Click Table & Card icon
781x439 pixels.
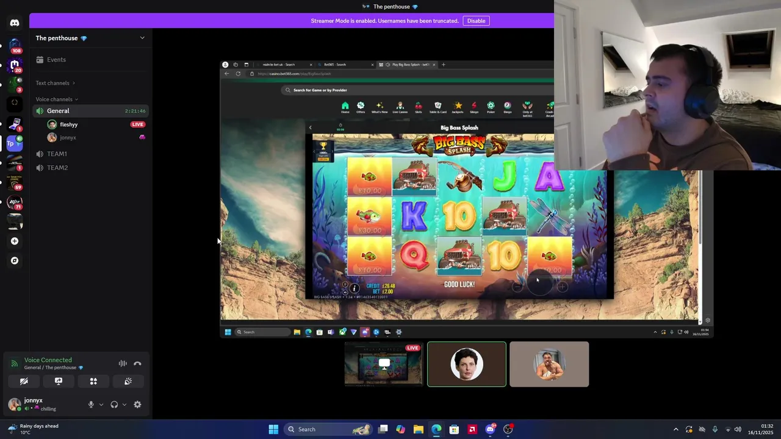coord(437,107)
